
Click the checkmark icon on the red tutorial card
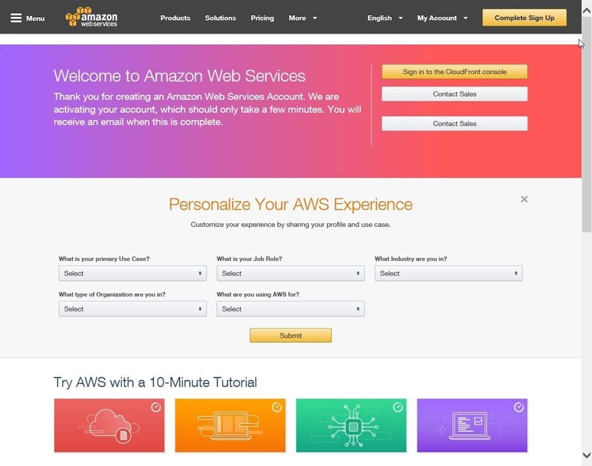(156, 407)
